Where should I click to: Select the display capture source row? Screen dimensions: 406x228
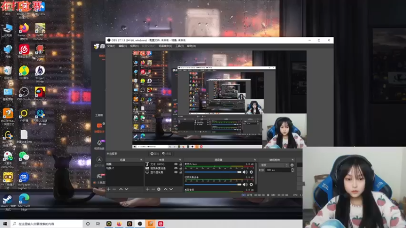point(163,172)
